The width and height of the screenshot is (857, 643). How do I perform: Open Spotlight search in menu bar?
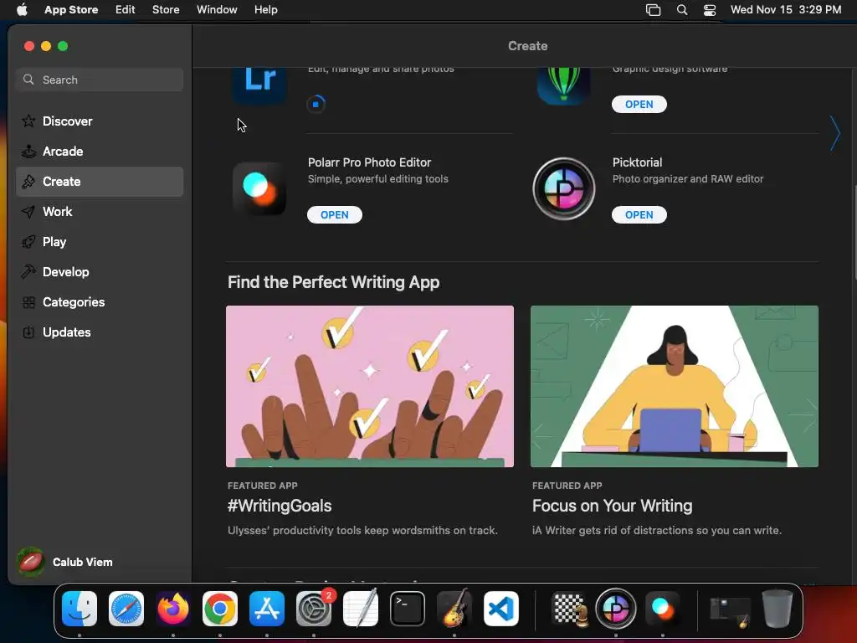tap(681, 10)
